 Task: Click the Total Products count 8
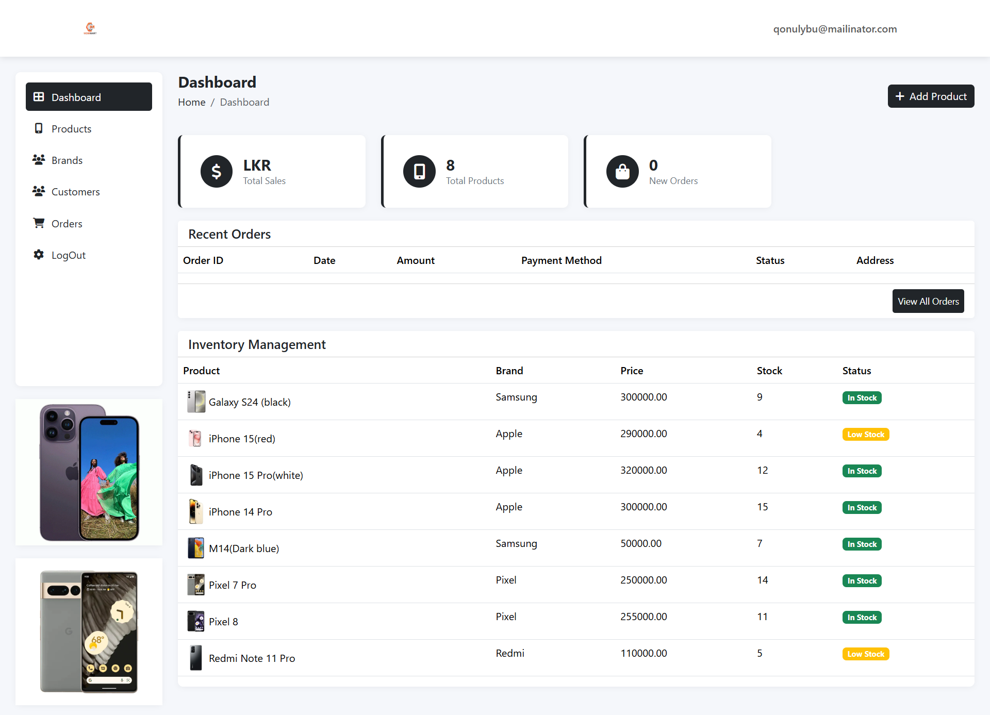pyautogui.click(x=450, y=165)
